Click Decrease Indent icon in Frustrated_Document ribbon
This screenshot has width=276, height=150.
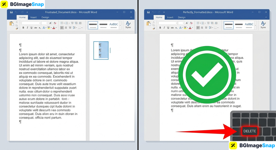pos(72,23)
